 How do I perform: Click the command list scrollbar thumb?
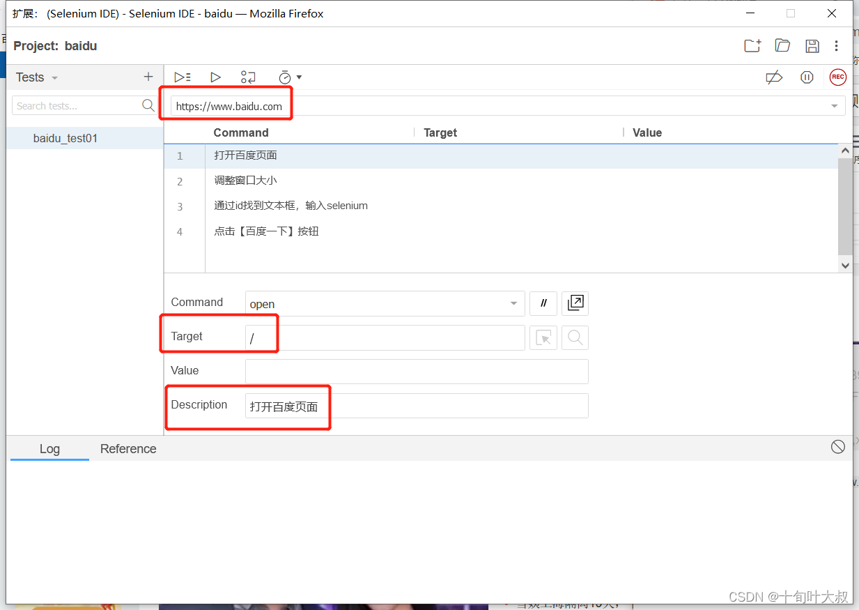[845, 206]
